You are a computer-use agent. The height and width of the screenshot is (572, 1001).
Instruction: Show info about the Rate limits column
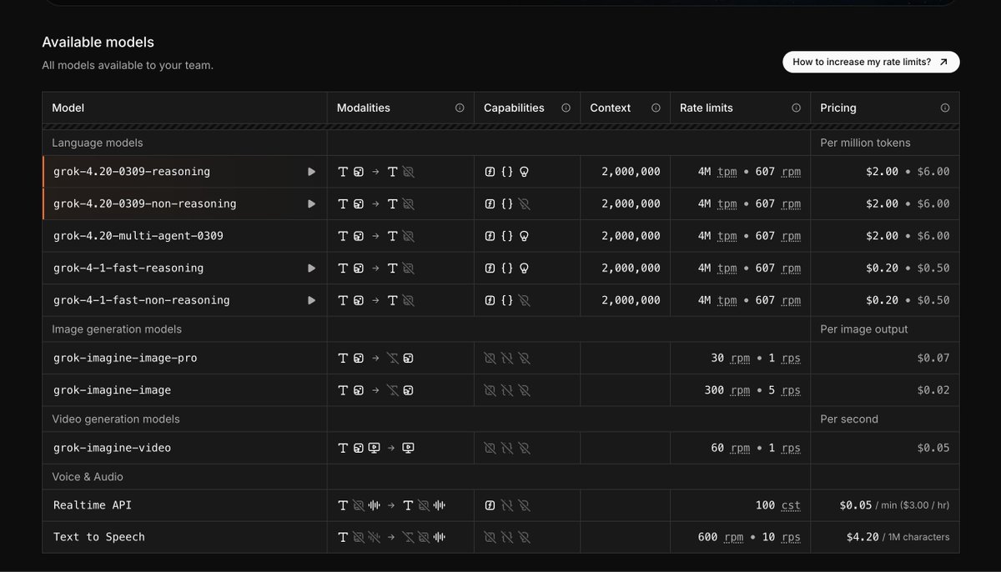click(x=796, y=108)
